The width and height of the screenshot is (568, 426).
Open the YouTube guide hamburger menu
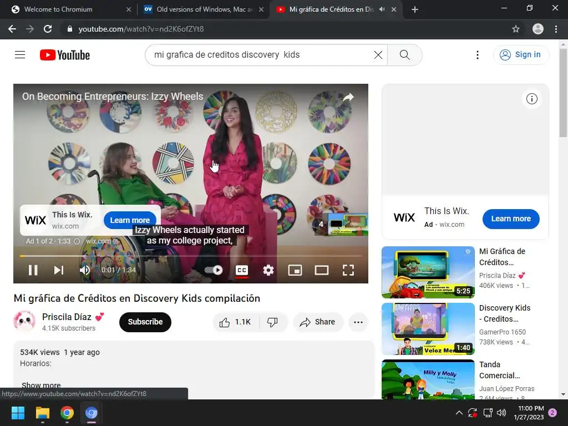tap(20, 55)
